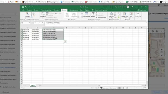Click the user account avatar in Excel
Viewport: 168px width, 94px height.
[128, 7]
